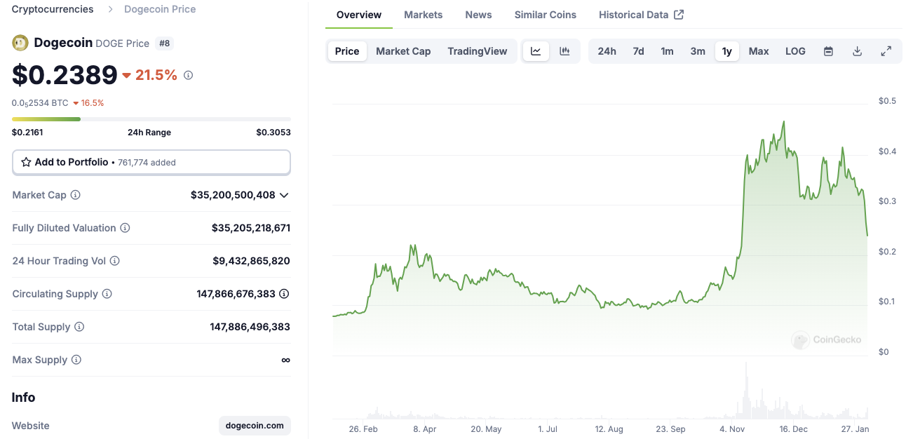The width and height of the screenshot is (913, 439).
Task: Click the BTC price value text
Action: 40,103
